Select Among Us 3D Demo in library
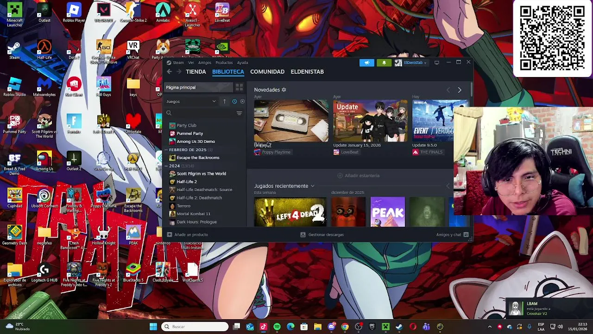The image size is (593, 334). pos(196,141)
